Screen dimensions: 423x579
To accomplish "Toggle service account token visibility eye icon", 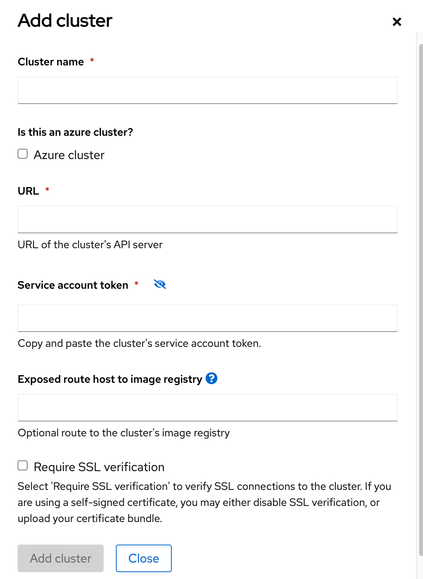I will point(159,284).
